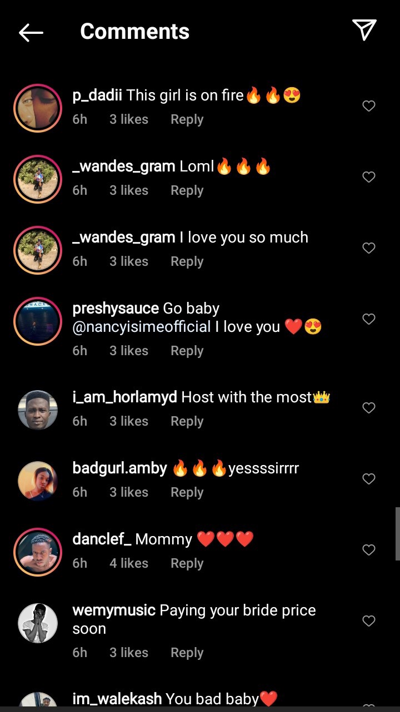Like p_dadii's comment with the heart
This screenshot has height=712, width=400.
coord(369,106)
